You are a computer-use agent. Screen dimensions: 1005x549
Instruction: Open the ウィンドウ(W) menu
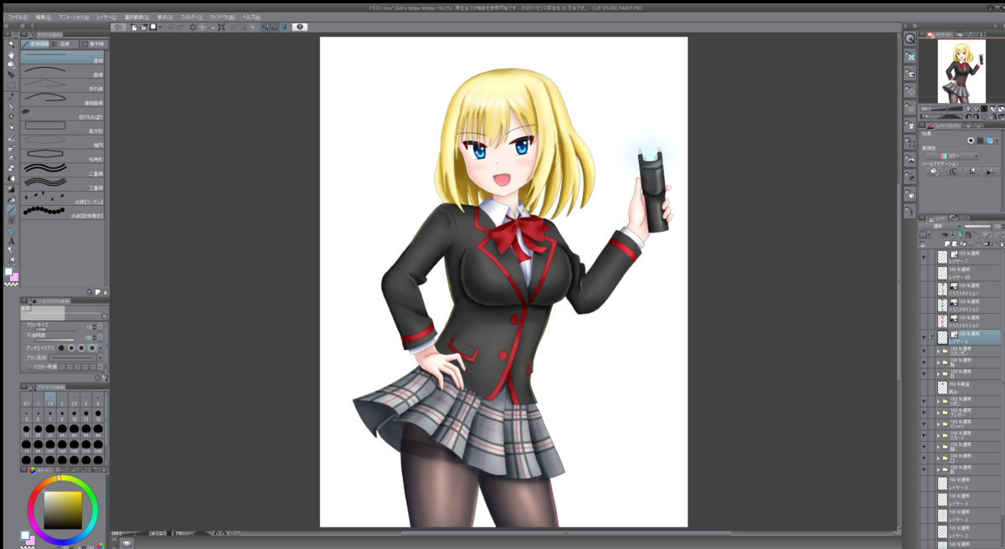pos(222,17)
